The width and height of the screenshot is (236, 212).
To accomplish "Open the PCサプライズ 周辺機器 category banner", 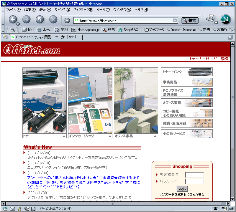I will coord(187,92).
